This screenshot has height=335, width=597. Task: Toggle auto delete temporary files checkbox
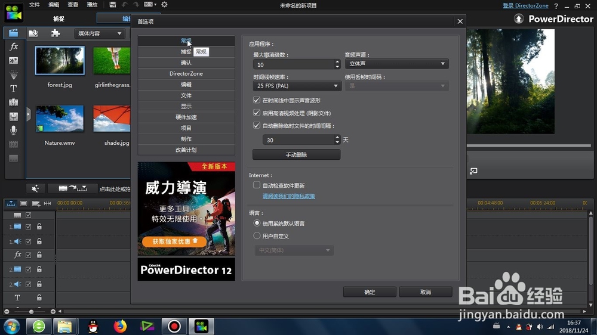pyautogui.click(x=257, y=125)
